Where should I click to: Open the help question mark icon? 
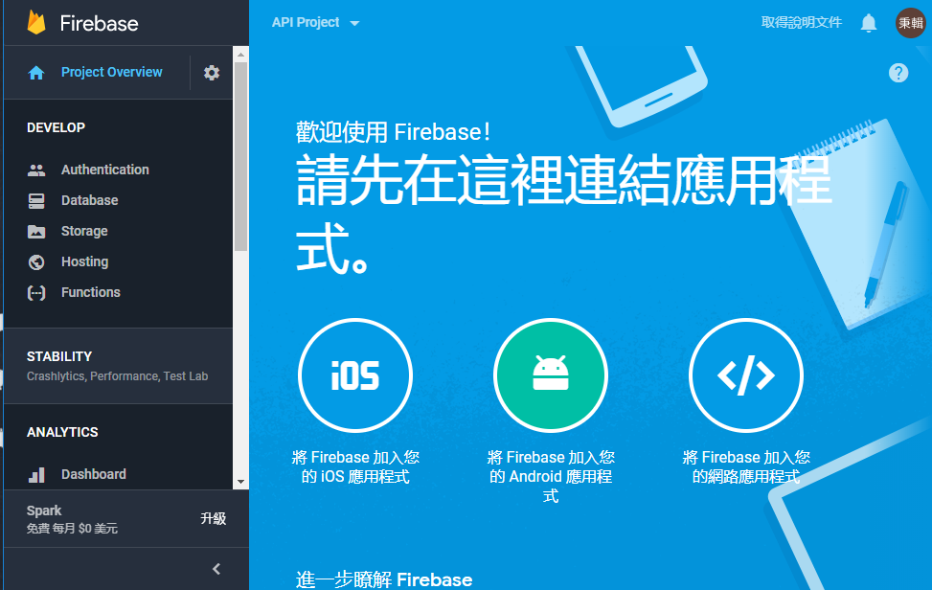[x=898, y=73]
